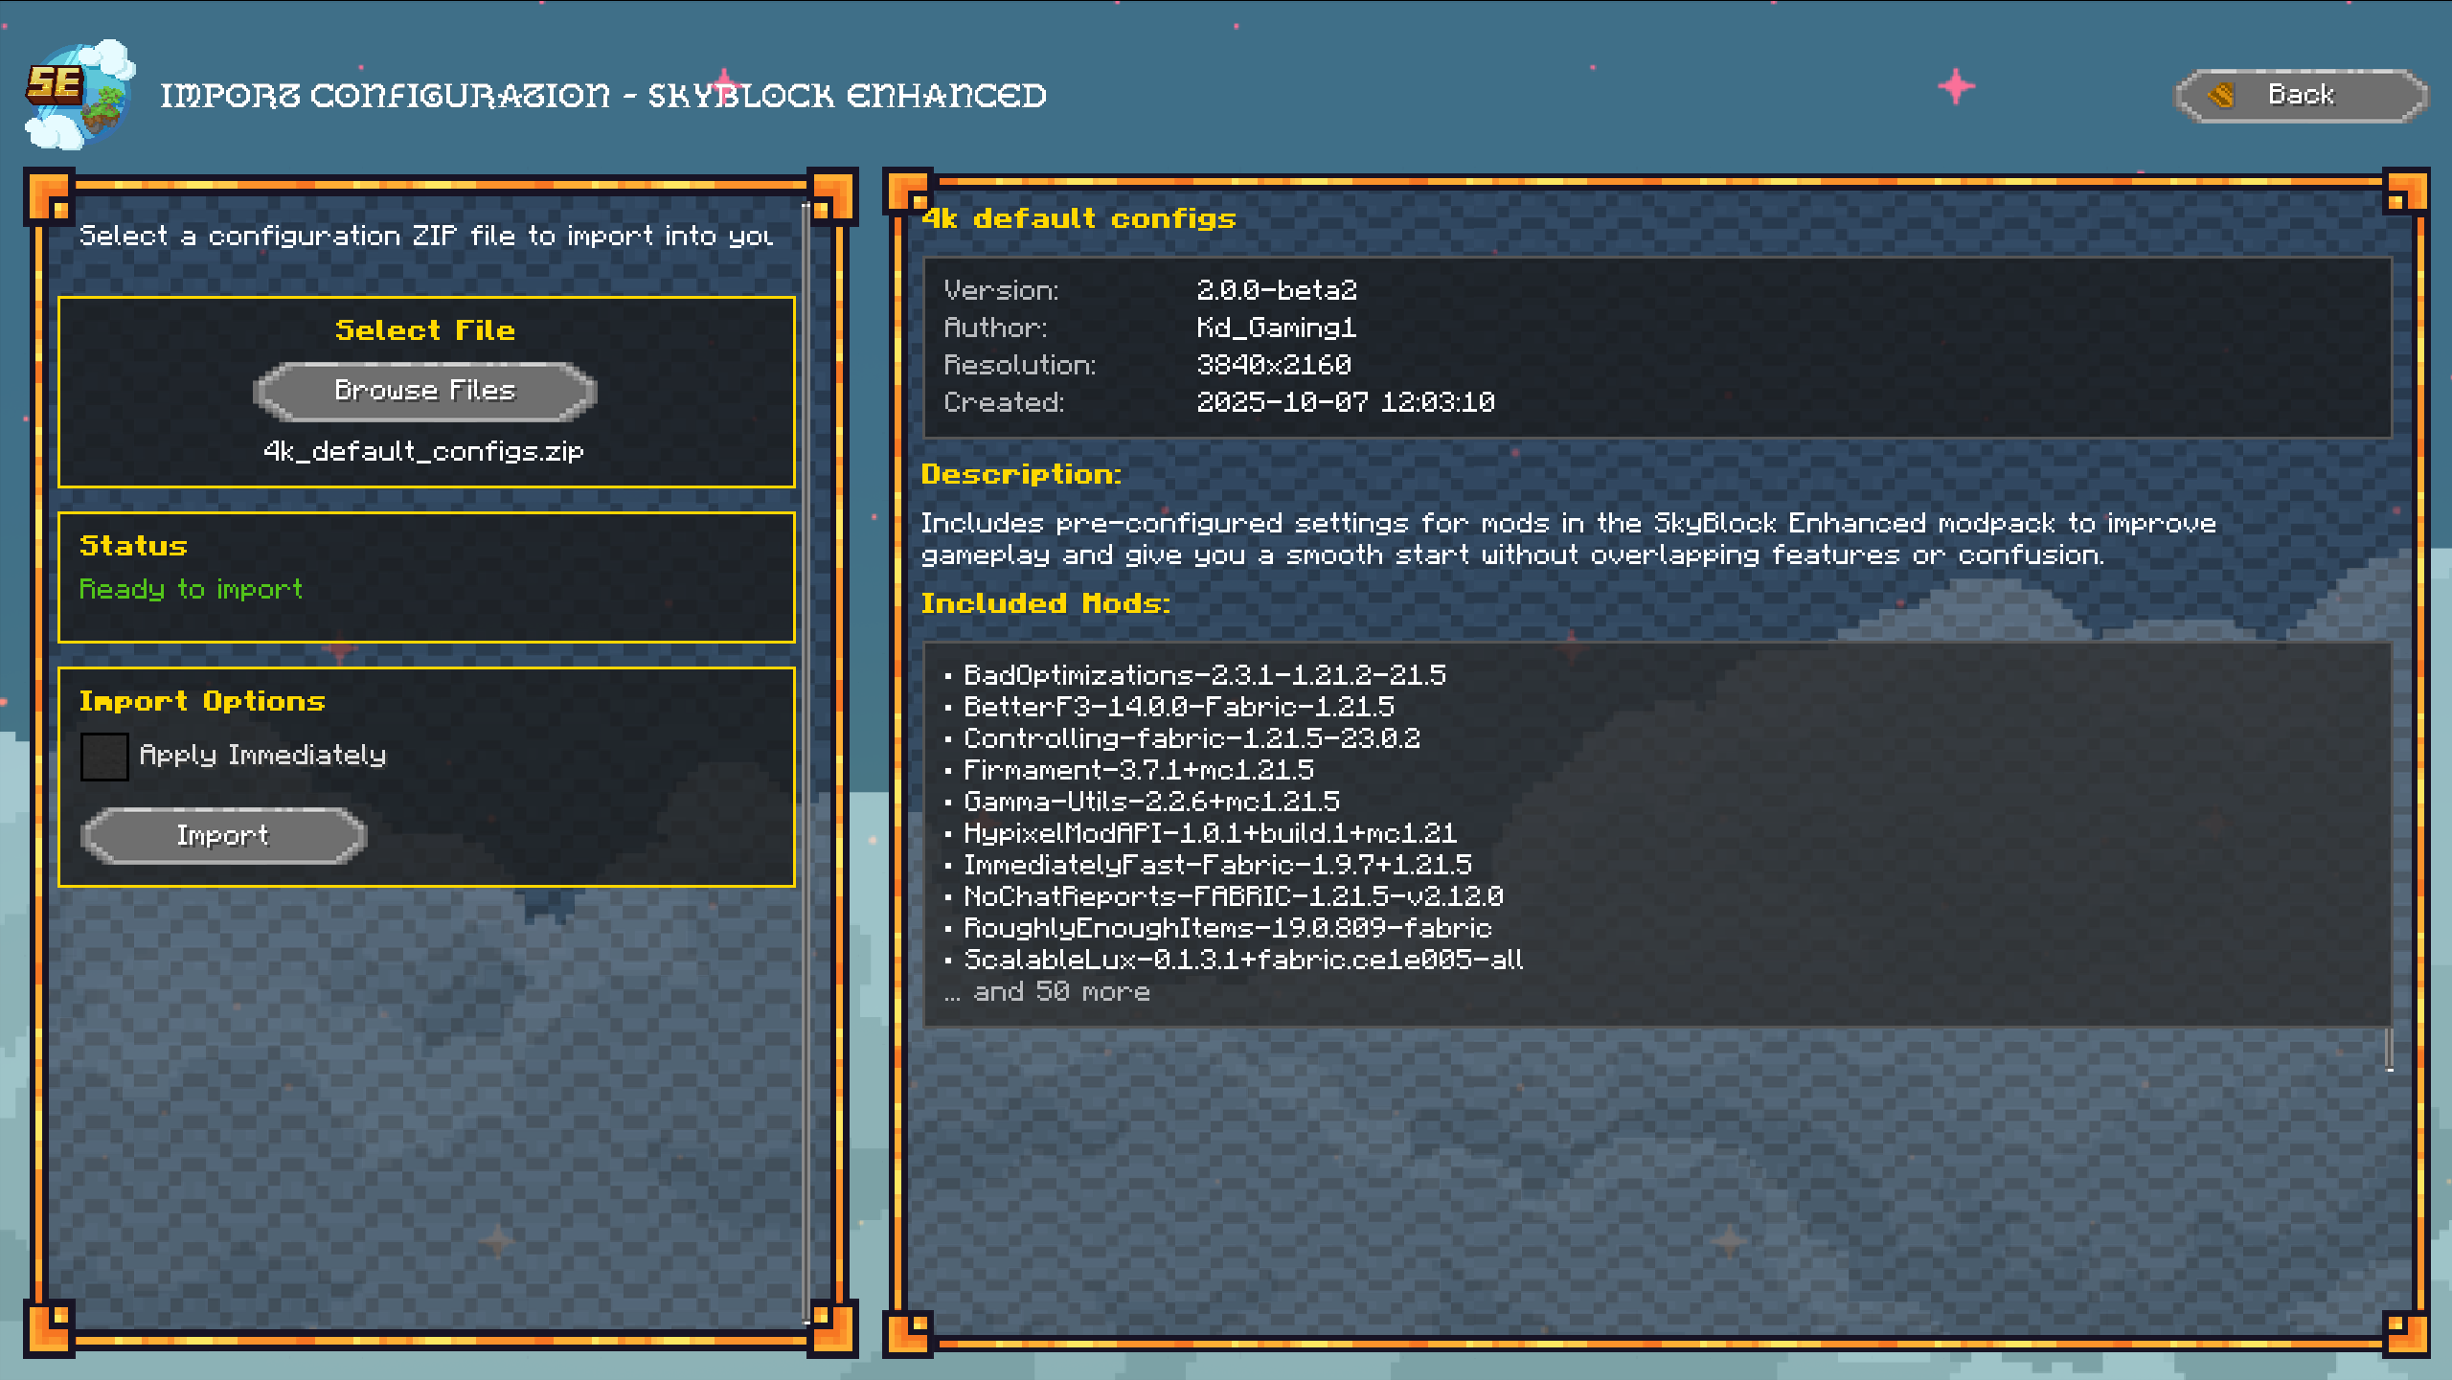Enable the Apply Immediately checkbox

[104, 757]
